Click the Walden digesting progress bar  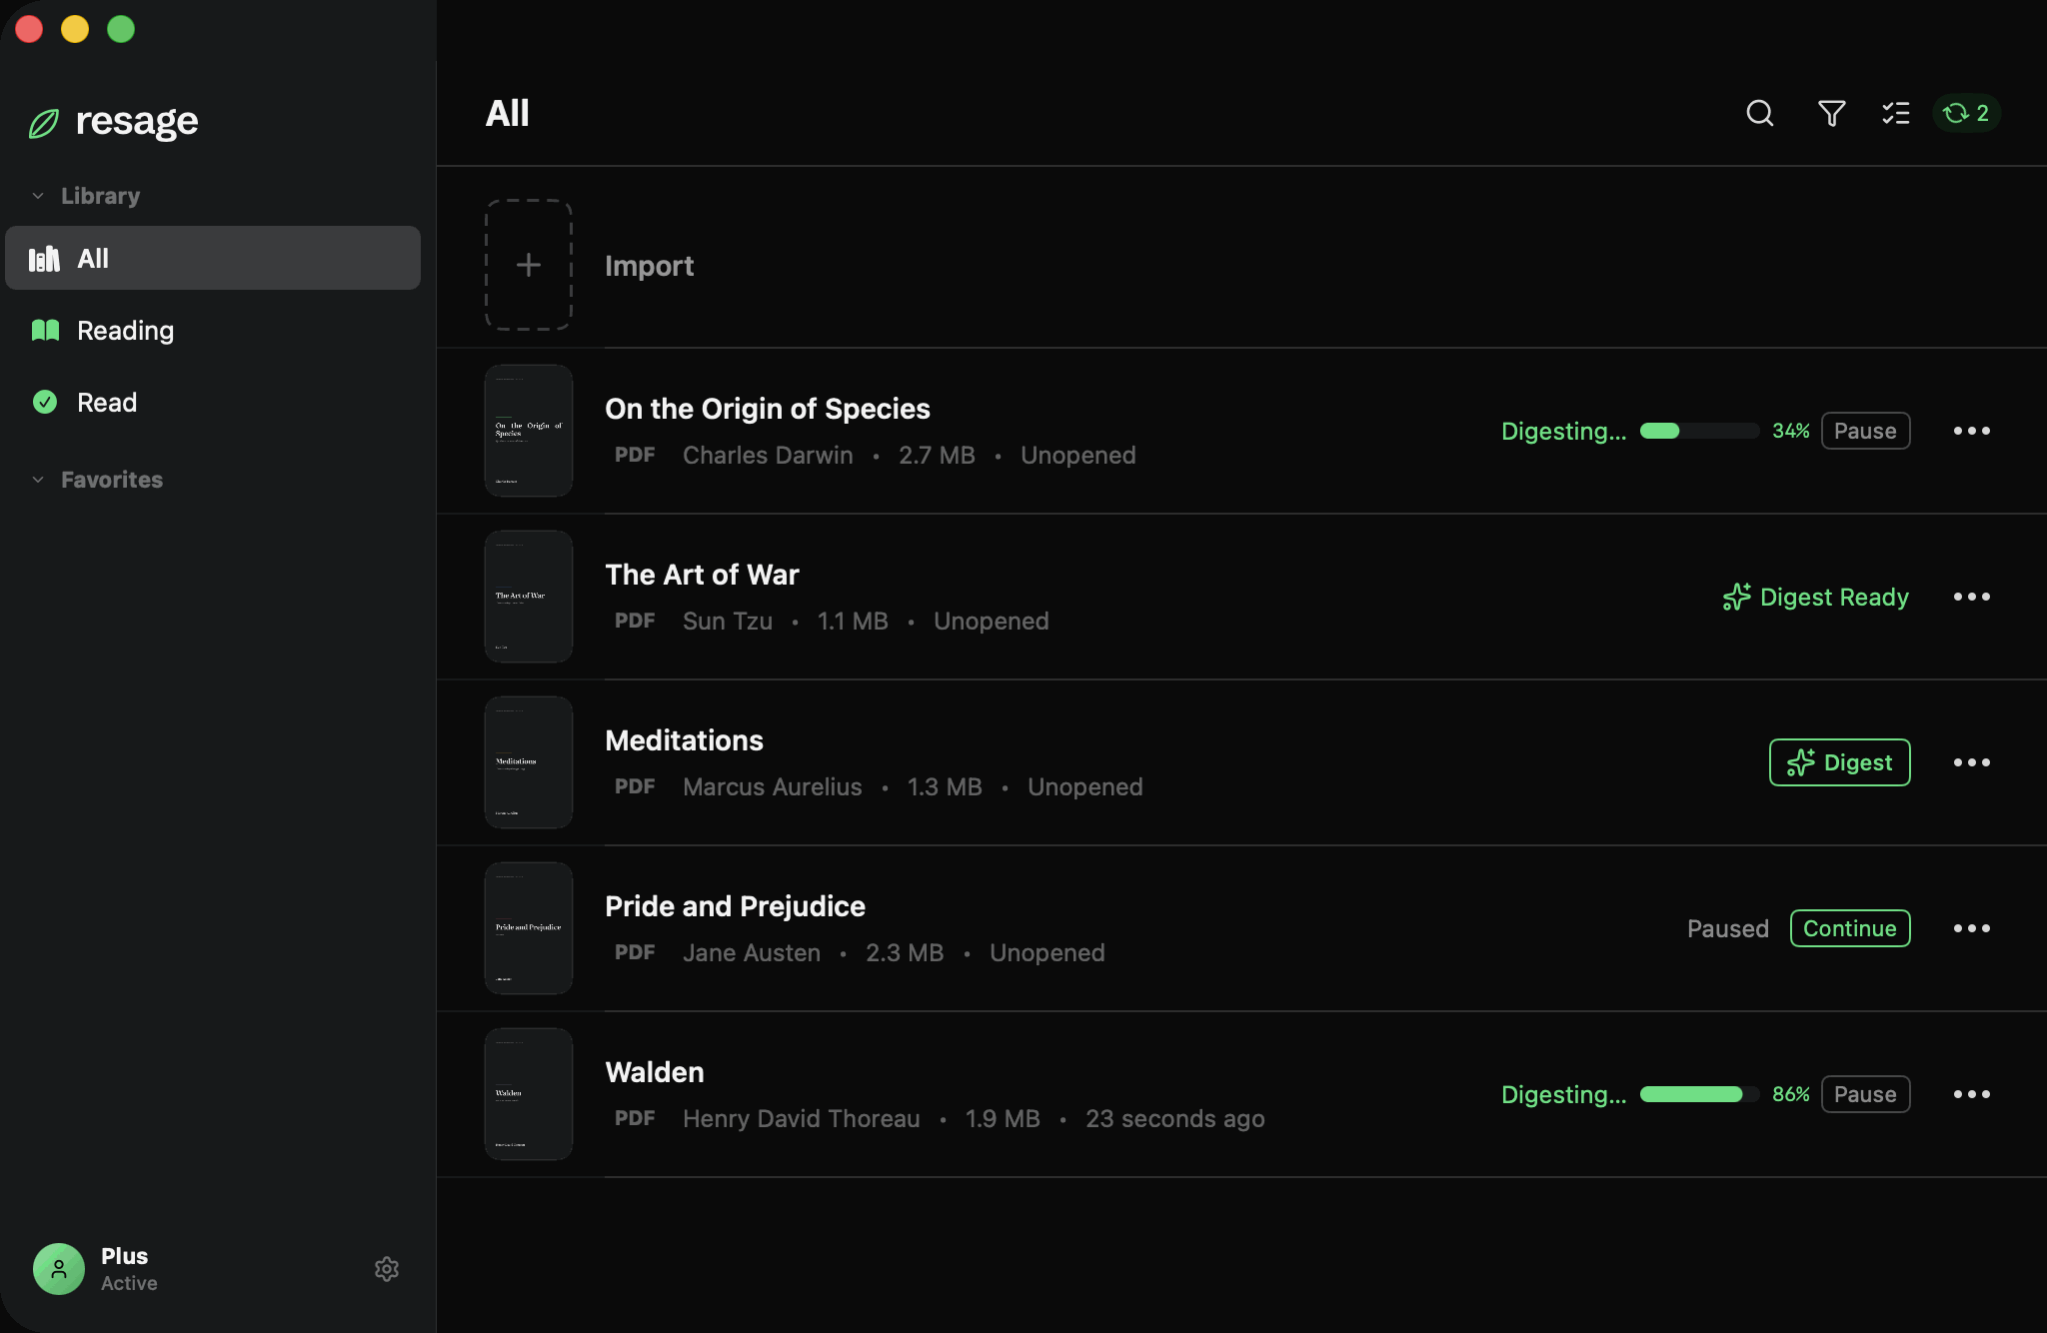pyautogui.click(x=1699, y=1094)
